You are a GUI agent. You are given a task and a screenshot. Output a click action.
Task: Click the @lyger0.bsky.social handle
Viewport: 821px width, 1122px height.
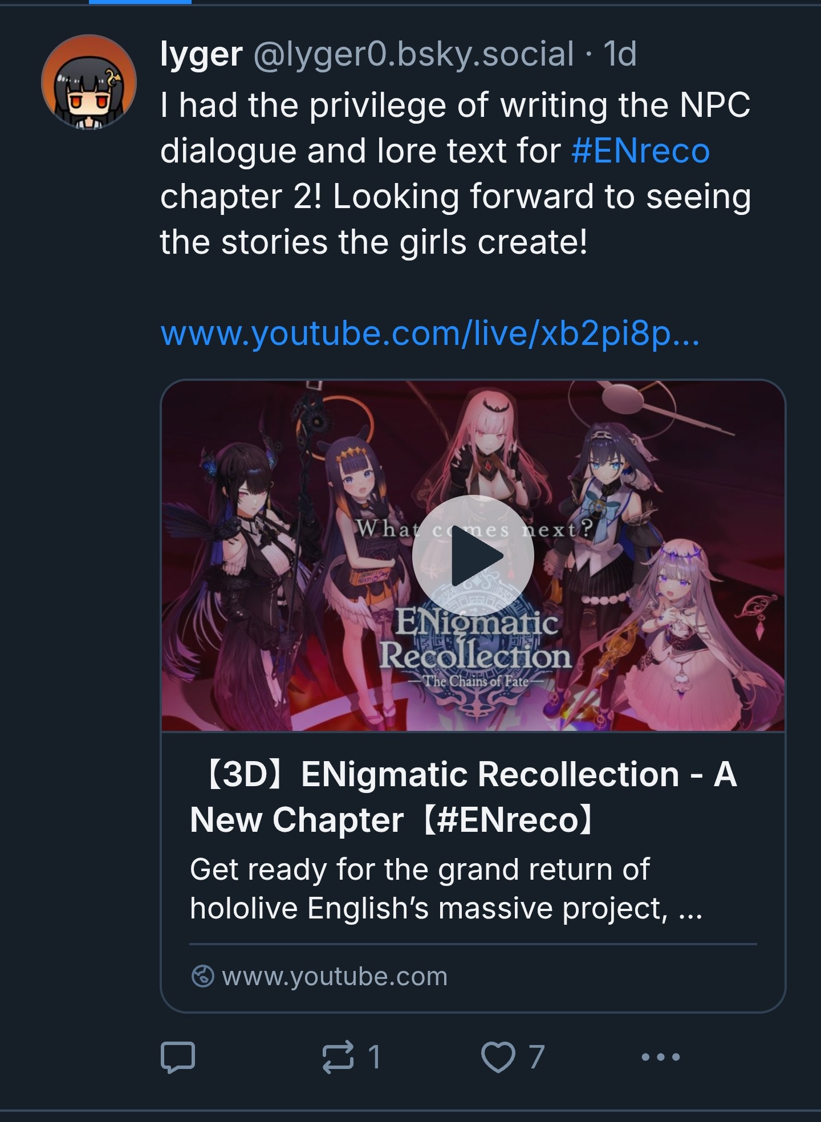[413, 54]
